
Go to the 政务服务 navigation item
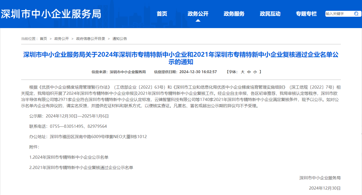click(234, 14)
